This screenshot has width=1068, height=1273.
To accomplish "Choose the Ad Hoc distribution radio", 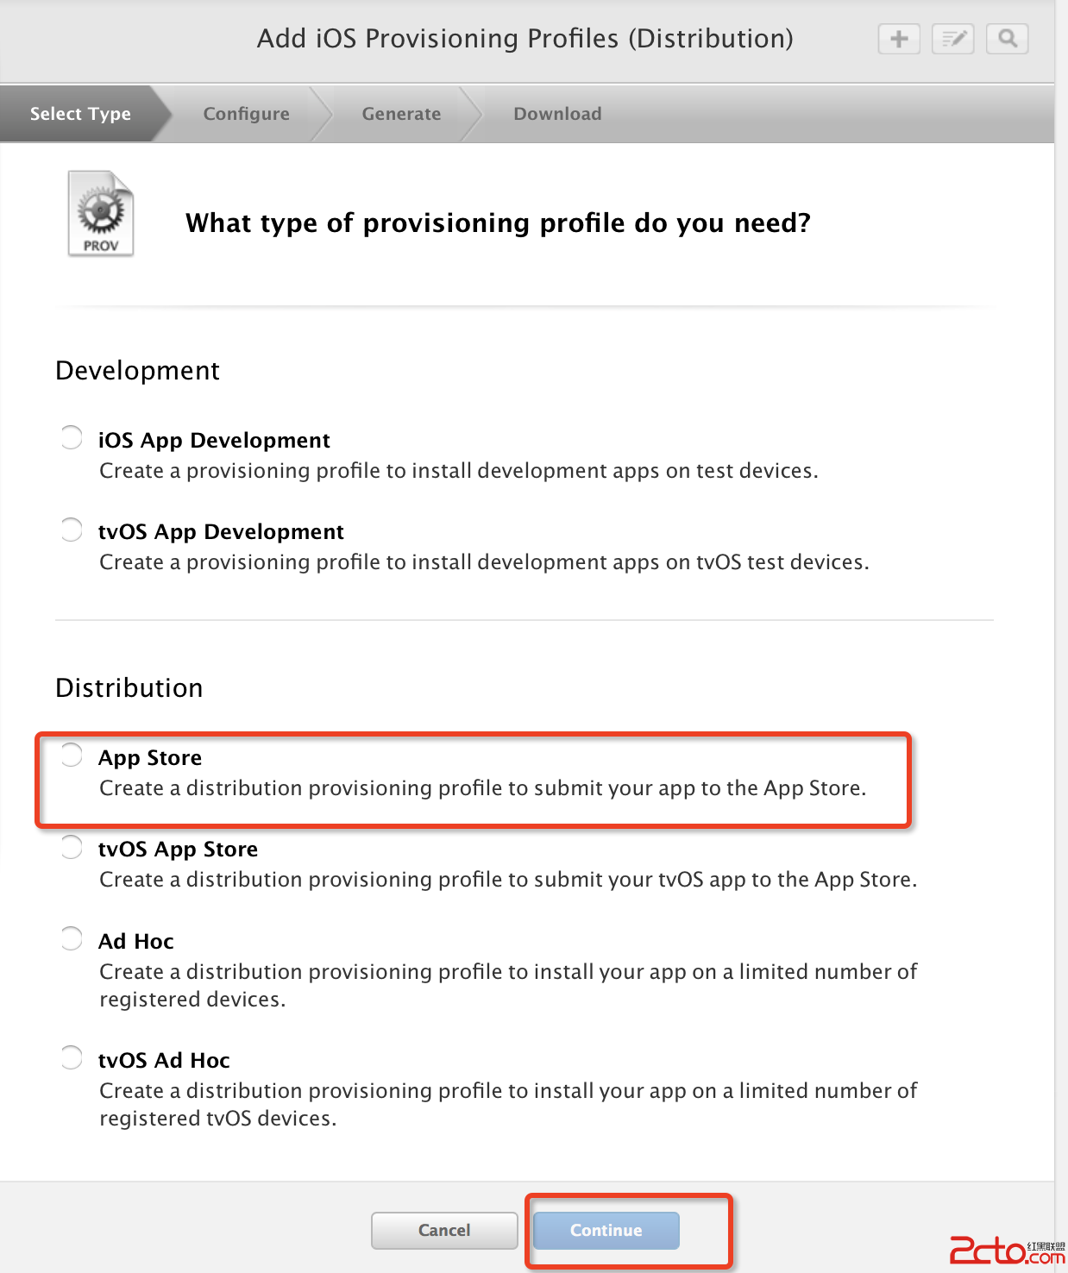I will [72, 938].
